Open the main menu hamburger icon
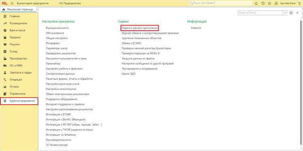The height and width of the screenshot is (151, 303). (x=12, y=4)
